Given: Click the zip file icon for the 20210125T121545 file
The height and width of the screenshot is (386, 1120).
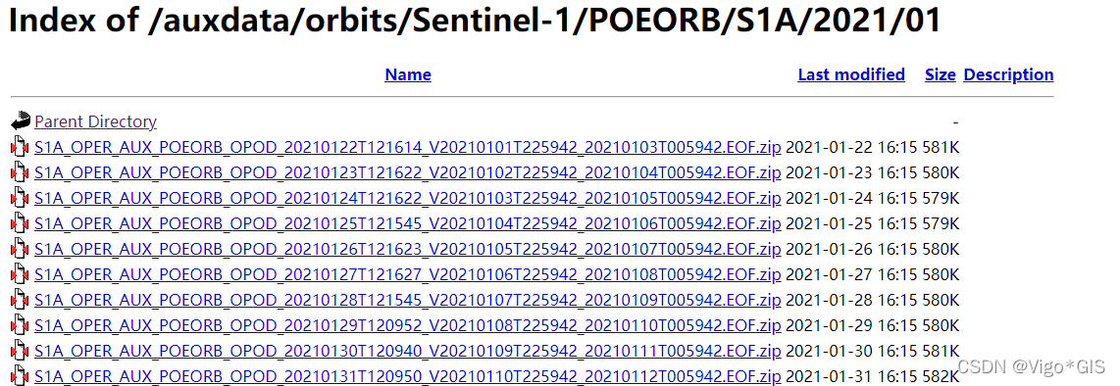Looking at the screenshot, I should click(x=20, y=224).
